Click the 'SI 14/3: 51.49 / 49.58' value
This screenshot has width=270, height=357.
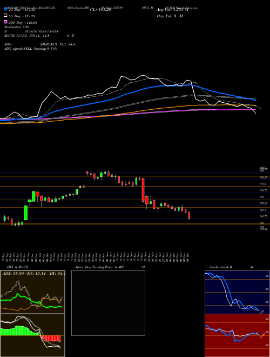click(42, 31)
